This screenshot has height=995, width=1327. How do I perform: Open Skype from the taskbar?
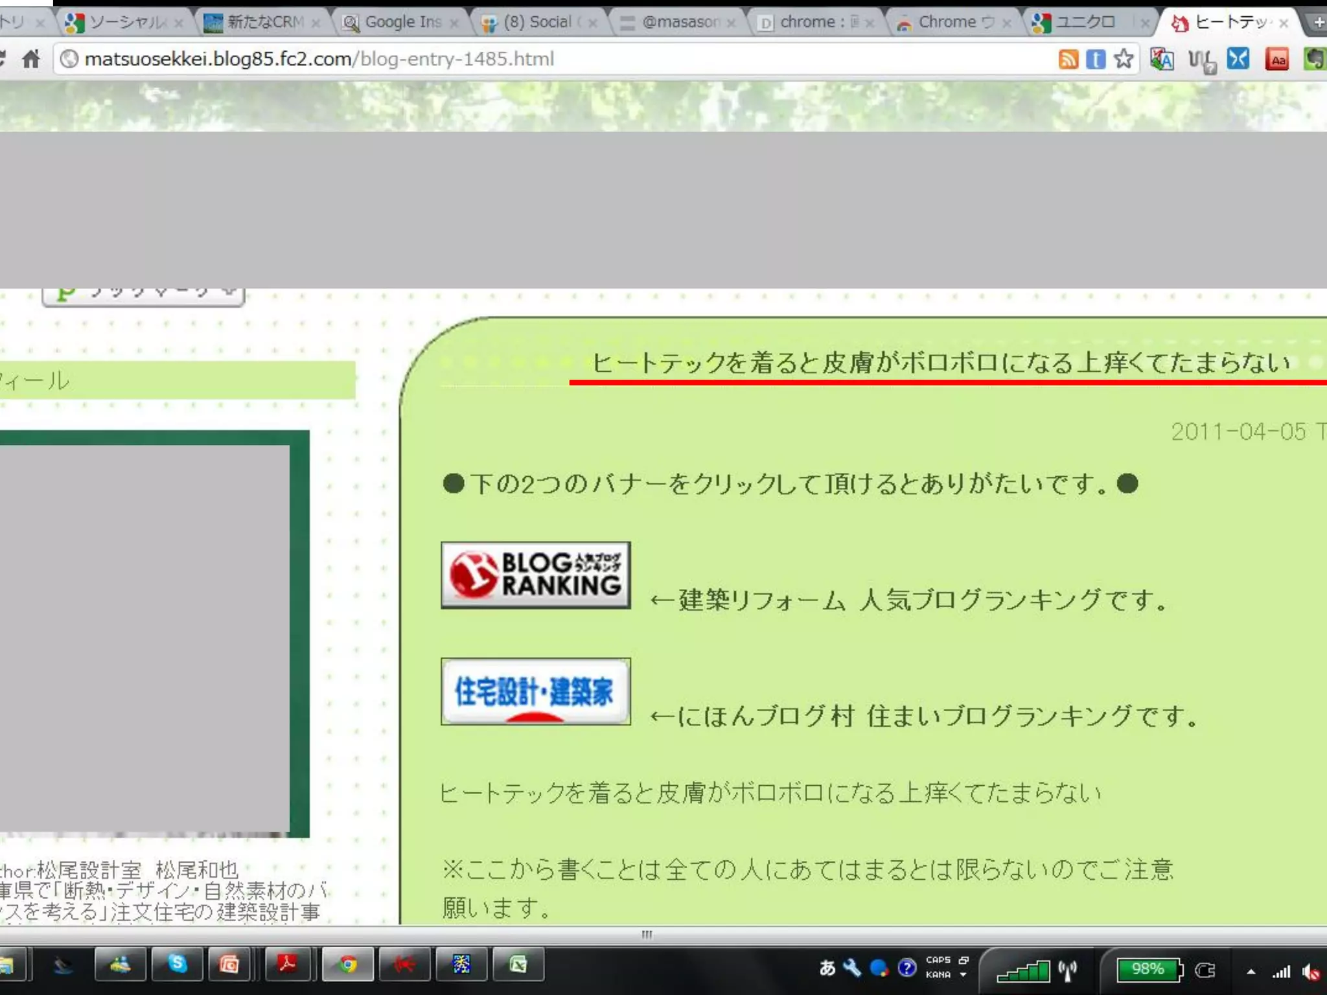pyautogui.click(x=177, y=965)
